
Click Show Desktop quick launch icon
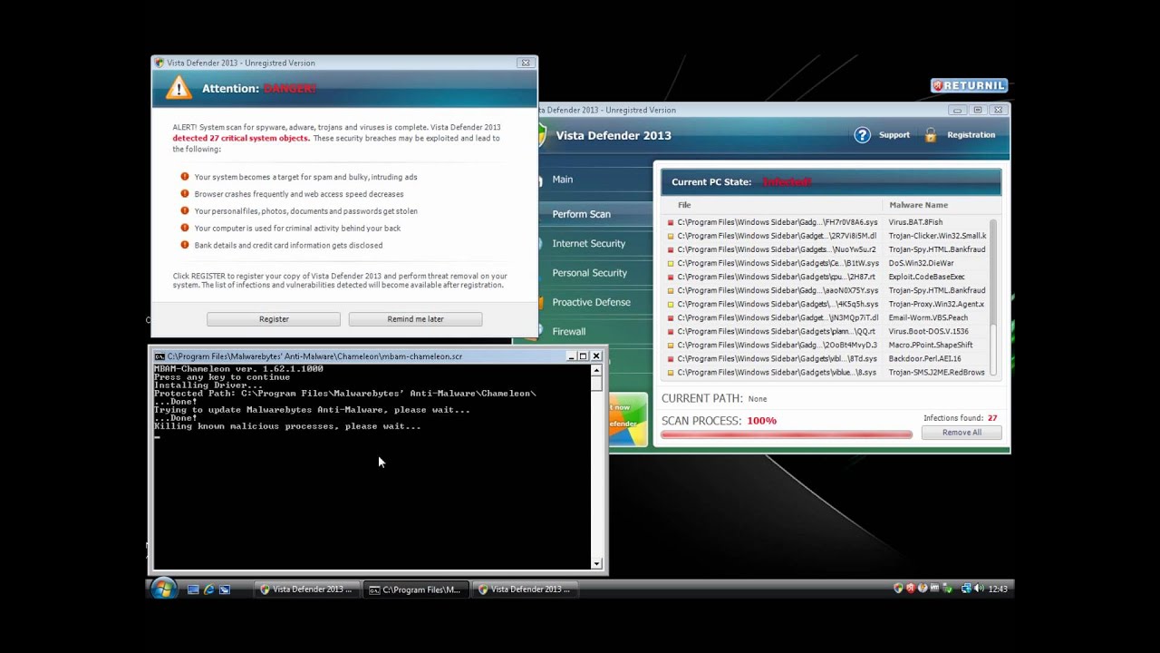pos(193,590)
